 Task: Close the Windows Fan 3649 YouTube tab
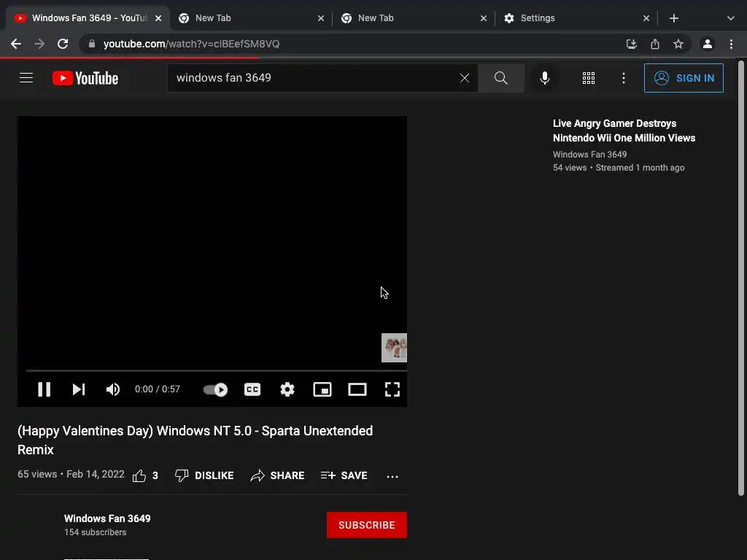[158, 18]
